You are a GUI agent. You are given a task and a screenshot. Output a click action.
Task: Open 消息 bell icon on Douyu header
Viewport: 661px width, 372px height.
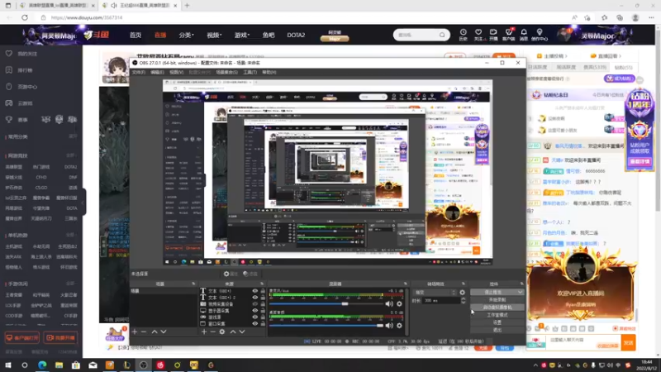pyautogui.click(x=524, y=35)
